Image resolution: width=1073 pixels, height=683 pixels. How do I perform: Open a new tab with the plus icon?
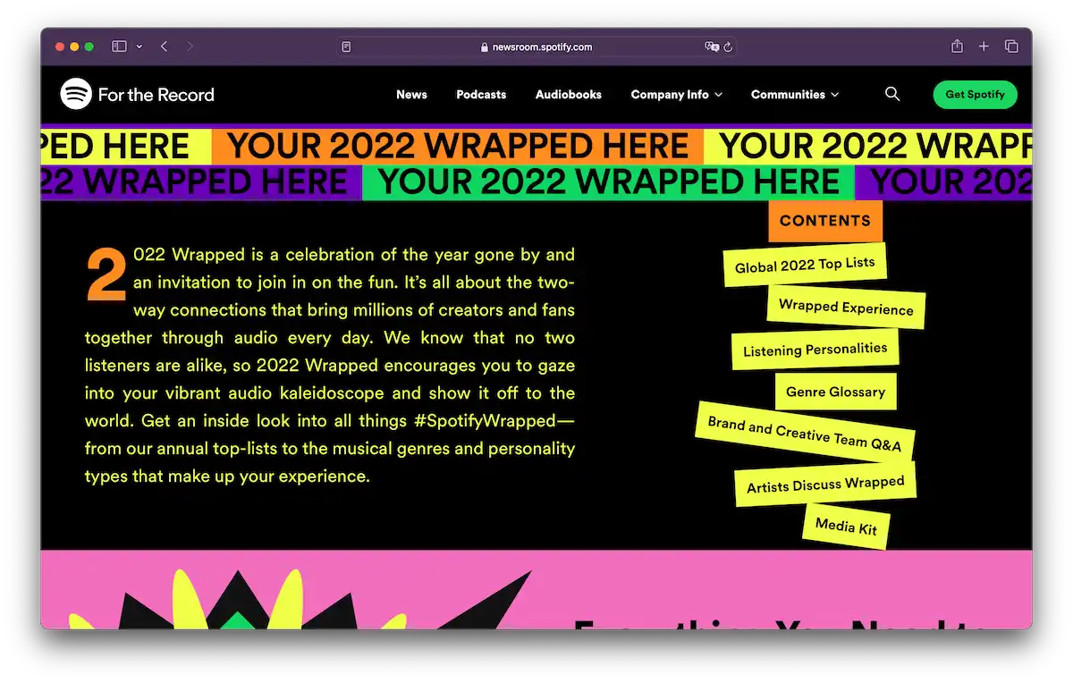(x=984, y=46)
